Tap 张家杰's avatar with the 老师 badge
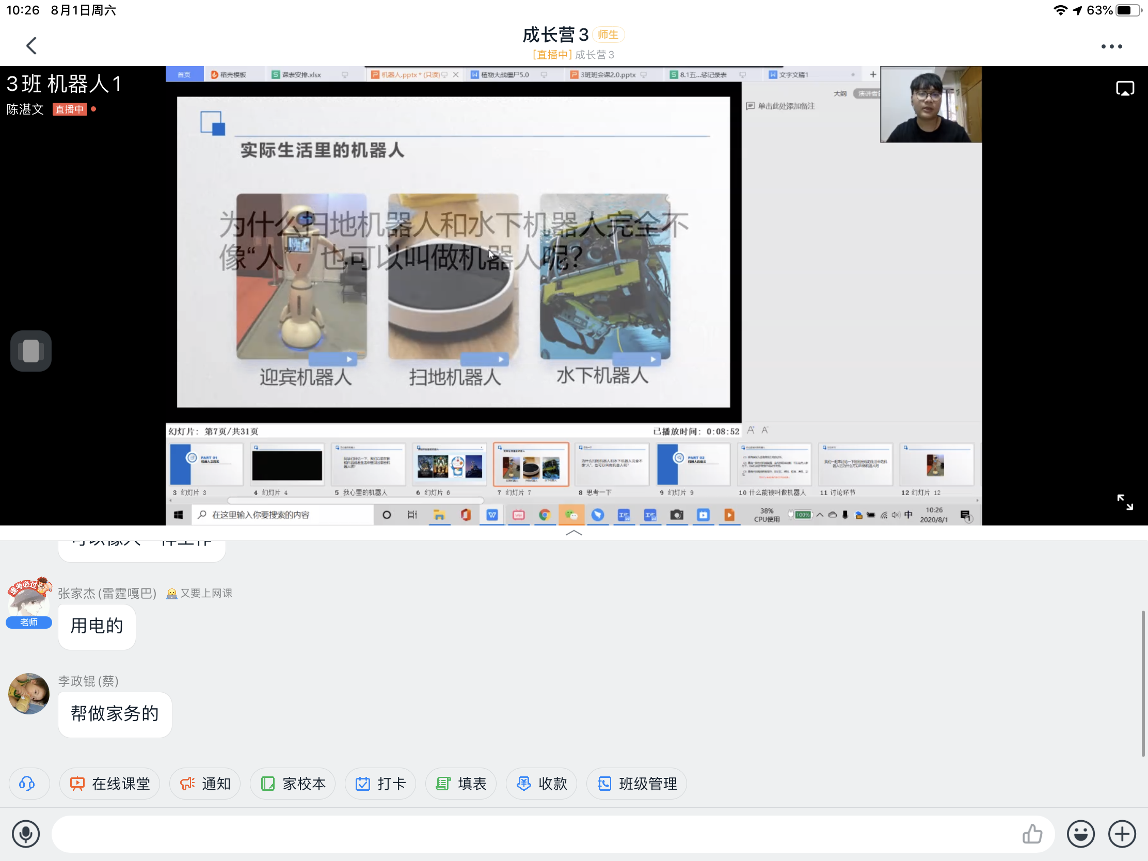Image resolution: width=1148 pixels, height=861 pixels. click(x=29, y=602)
